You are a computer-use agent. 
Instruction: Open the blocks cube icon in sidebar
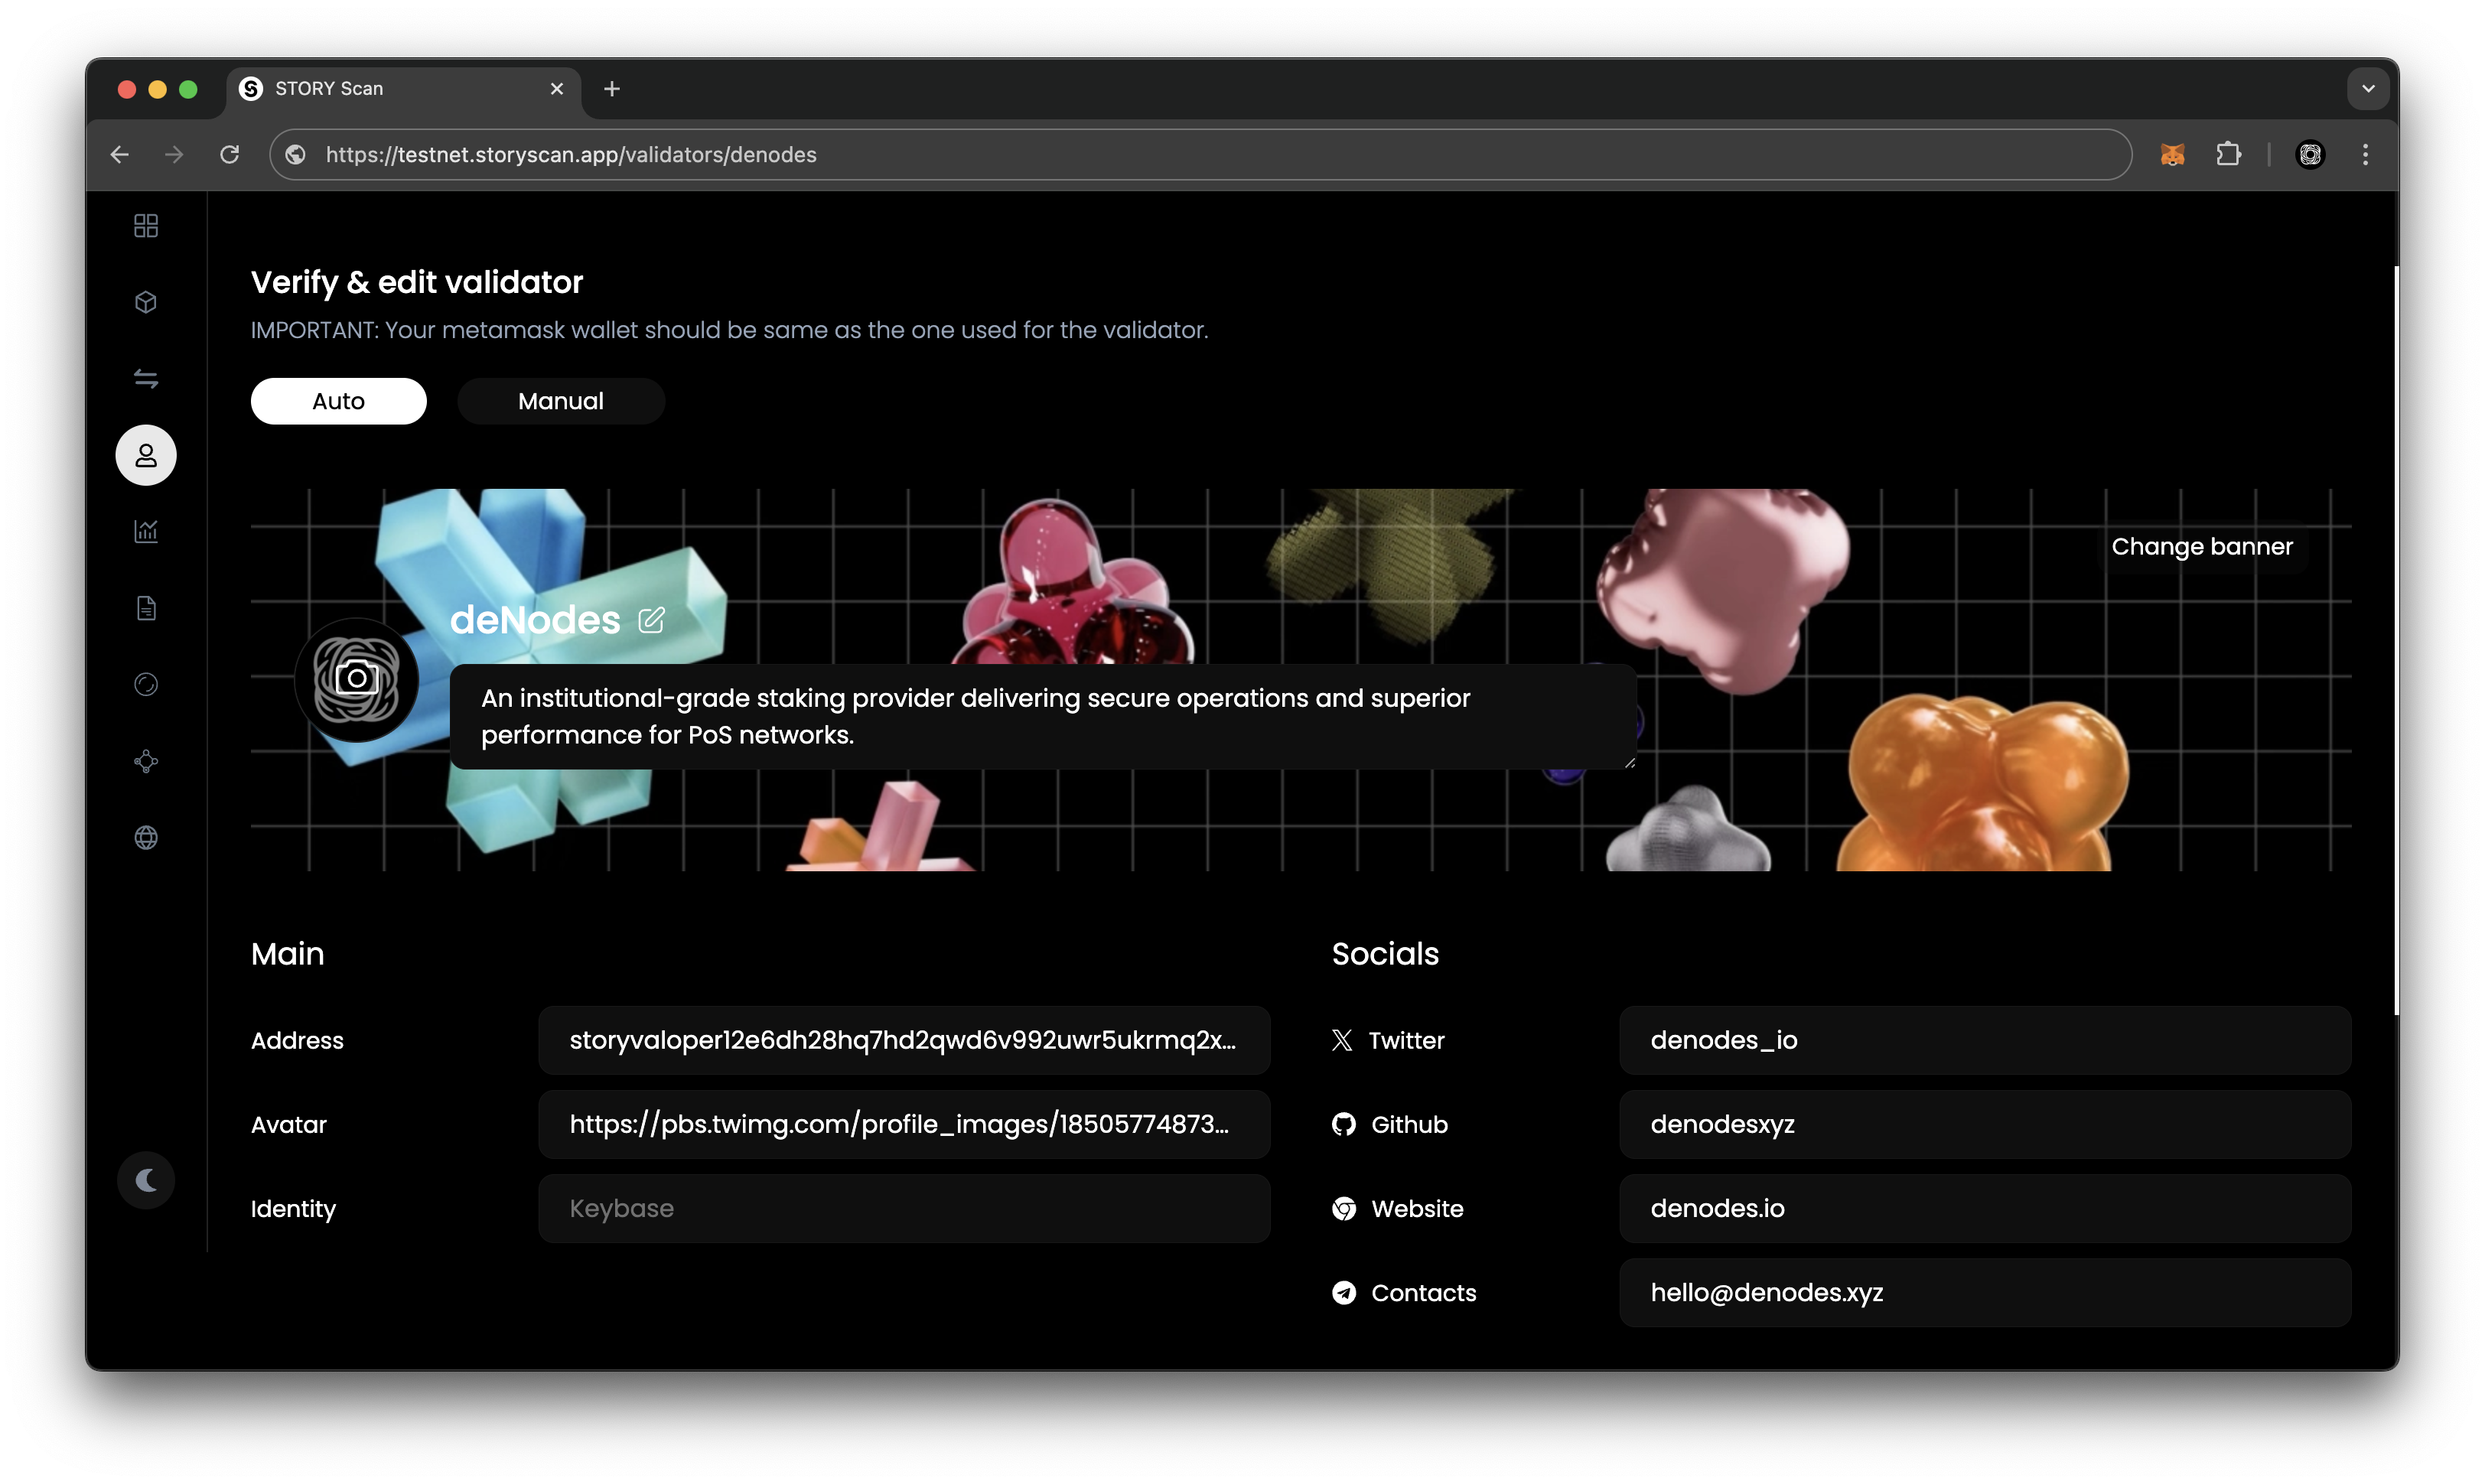point(146,302)
